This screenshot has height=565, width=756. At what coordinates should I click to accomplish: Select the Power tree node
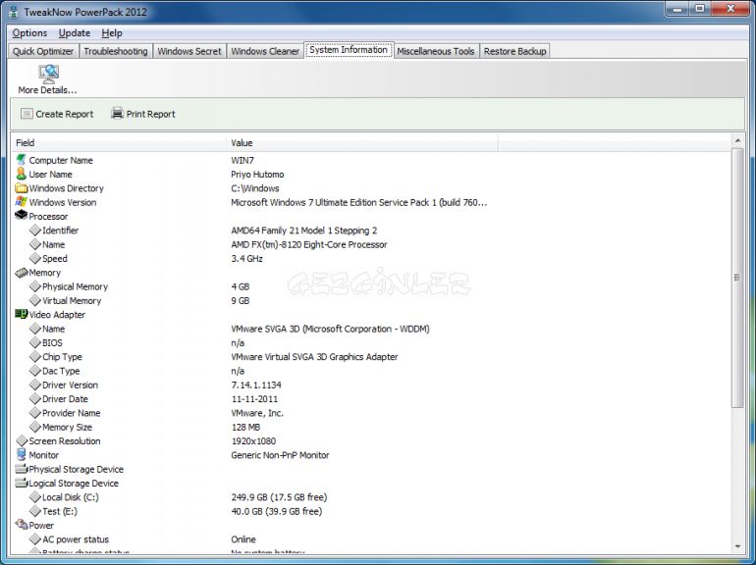coord(41,526)
